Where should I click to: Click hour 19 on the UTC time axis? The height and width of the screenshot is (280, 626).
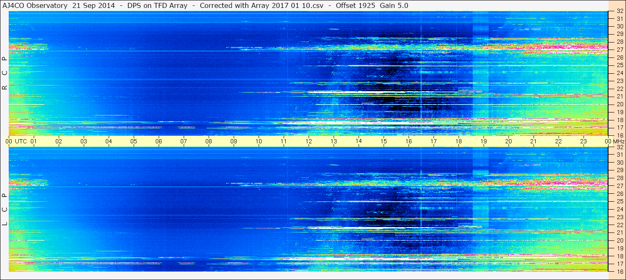(x=484, y=141)
